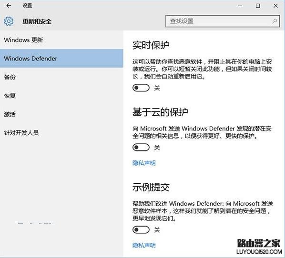Toggle the 基于云的保护 switch

pos(141,147)
